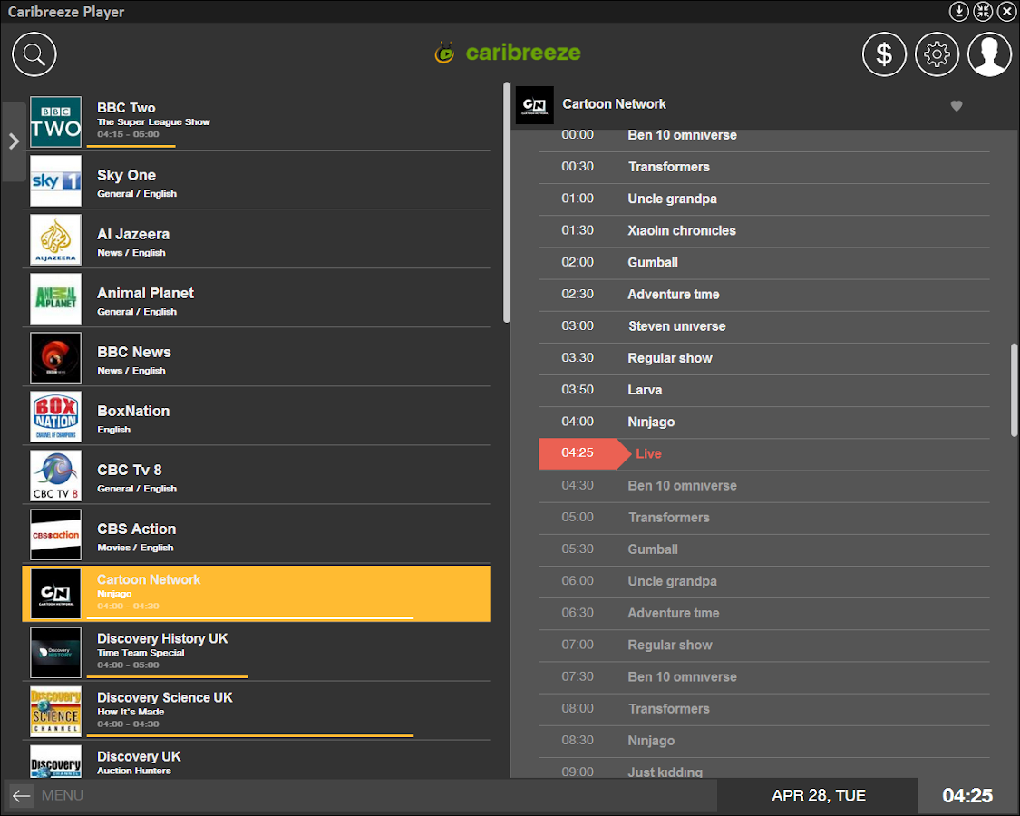Select the Discovery Science UK logo
Screen dimensions: 1020x816
[56, 711]
